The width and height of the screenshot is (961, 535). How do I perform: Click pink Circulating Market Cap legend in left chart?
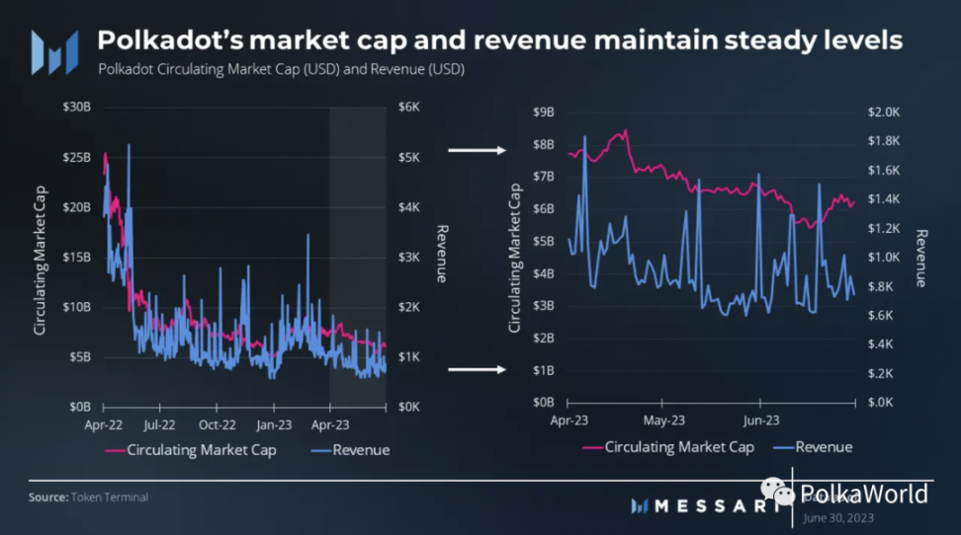click(191, 450)
